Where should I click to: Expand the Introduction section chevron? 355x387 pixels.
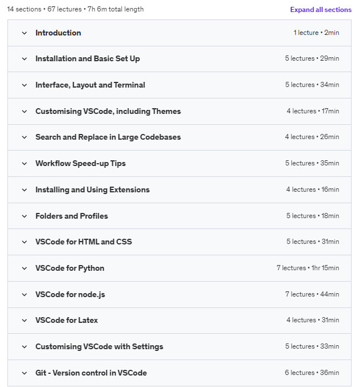tap(24, 33)
